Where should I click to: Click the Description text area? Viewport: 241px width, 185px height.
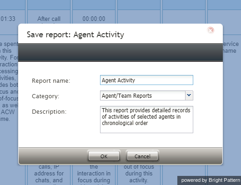click(x=146, y=120)
